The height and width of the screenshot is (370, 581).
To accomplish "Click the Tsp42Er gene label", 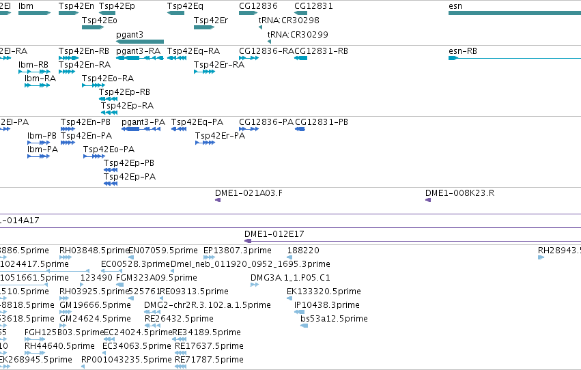I will (x=211, y=20).
